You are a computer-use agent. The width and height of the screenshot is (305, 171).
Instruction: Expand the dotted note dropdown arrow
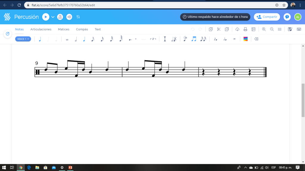tap(136, 39)
